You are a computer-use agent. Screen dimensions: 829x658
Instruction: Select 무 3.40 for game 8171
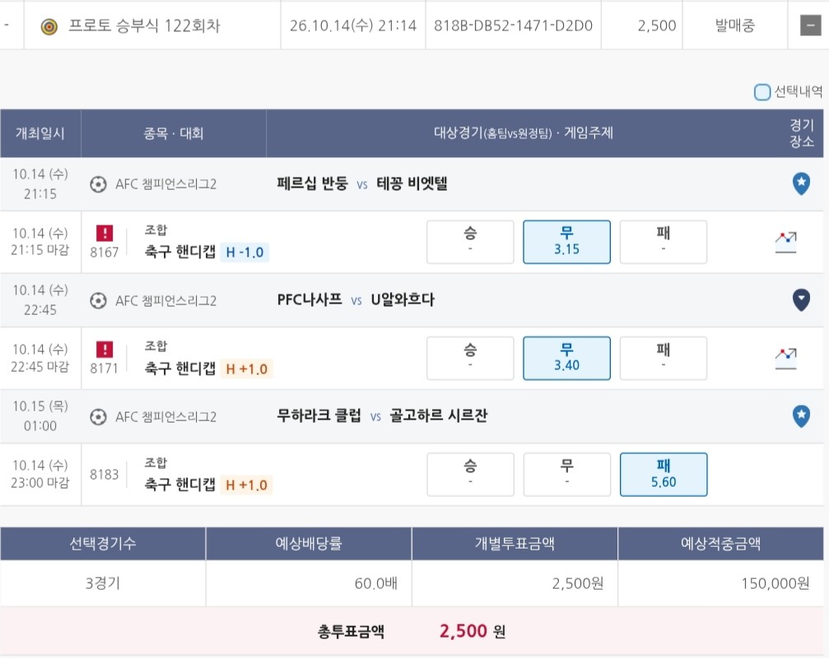[566, 358]
